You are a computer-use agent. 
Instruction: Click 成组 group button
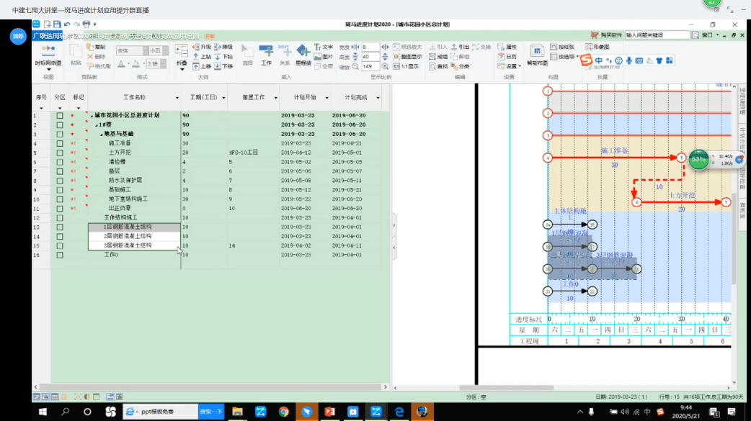click(x=438, y=56)
